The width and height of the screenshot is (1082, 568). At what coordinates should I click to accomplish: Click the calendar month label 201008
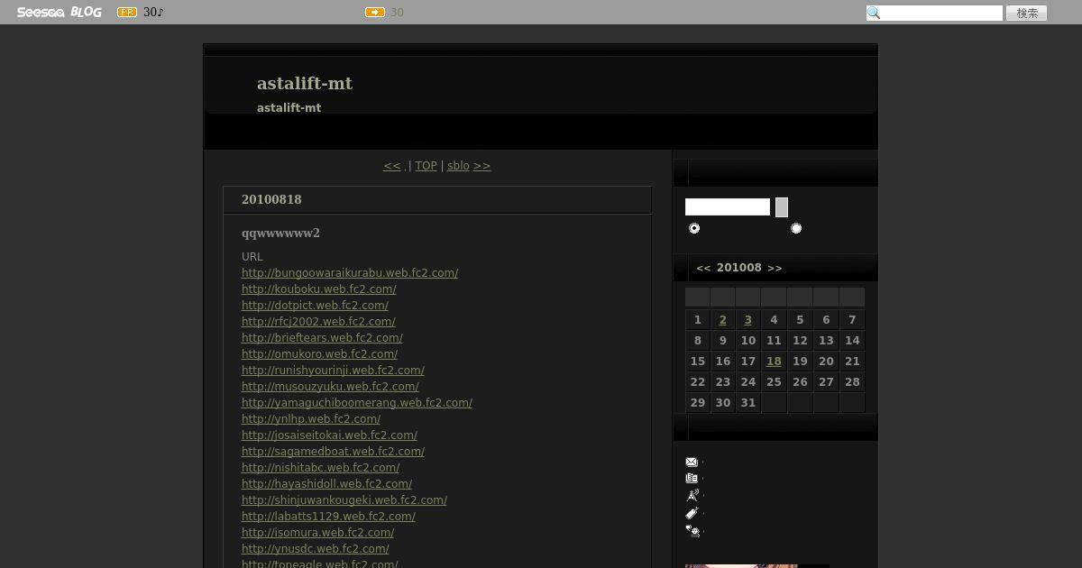tap(739, 268)
